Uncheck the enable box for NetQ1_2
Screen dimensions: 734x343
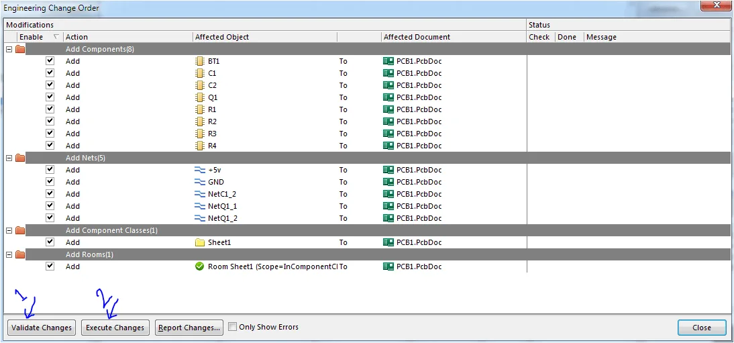point(50,217)
